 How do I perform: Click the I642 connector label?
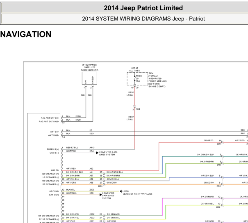218,207
